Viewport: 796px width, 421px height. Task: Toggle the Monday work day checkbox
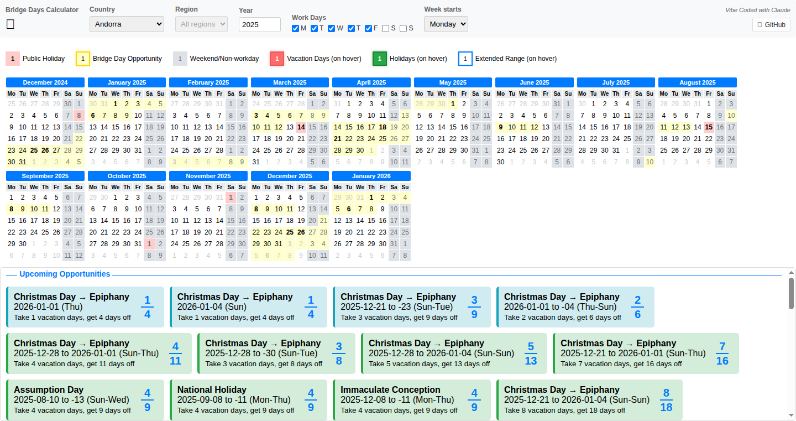point(295,28)
